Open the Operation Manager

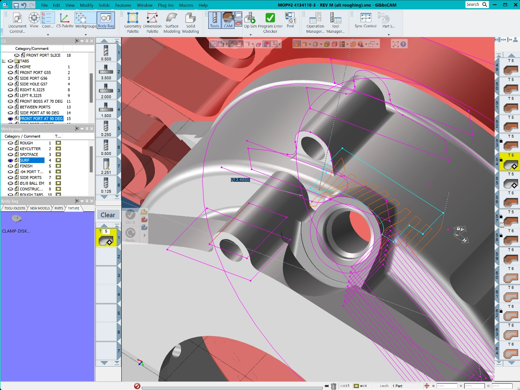point(315,23)
